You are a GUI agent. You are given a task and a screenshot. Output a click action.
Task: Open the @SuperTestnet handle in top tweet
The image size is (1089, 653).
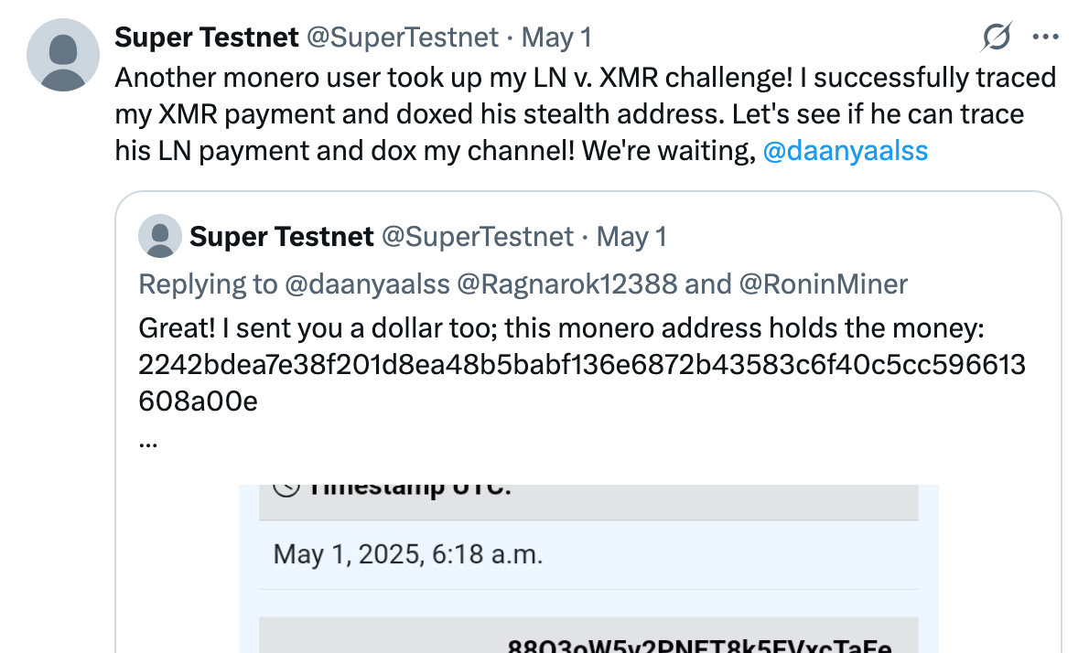point(403,37)
